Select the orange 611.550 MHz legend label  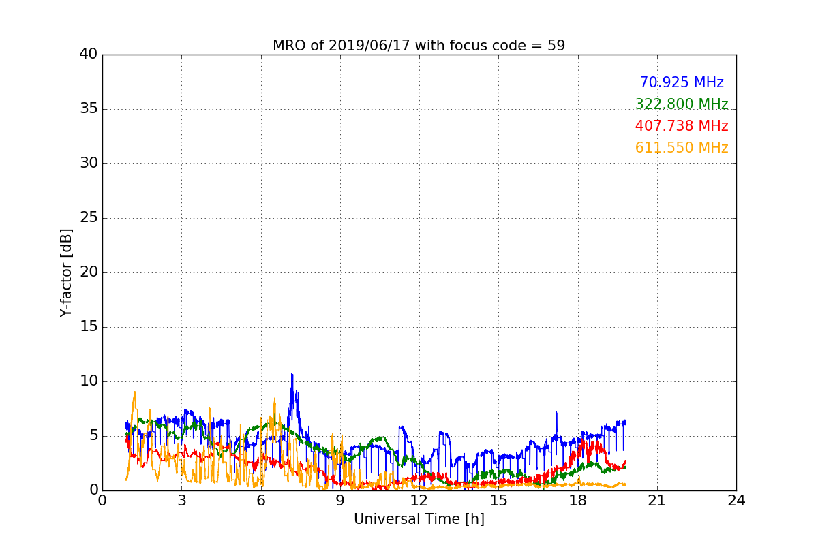[x=682, y=148]
